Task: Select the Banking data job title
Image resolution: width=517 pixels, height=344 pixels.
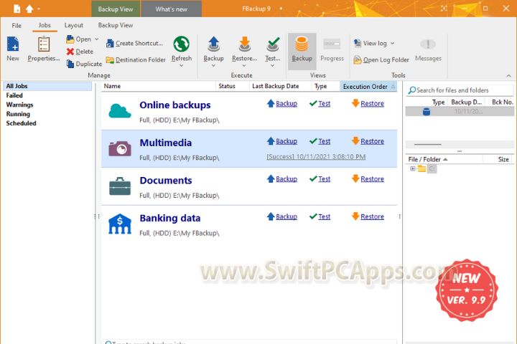Action: (x=169, y=218)
